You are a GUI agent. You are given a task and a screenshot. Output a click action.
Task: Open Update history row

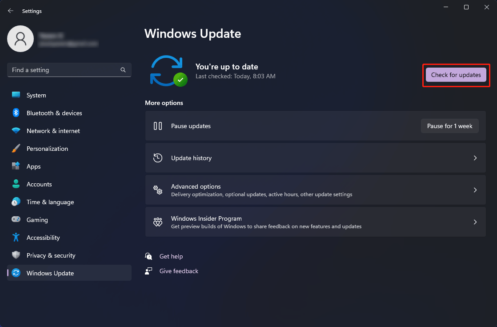[x=315, y=158]
